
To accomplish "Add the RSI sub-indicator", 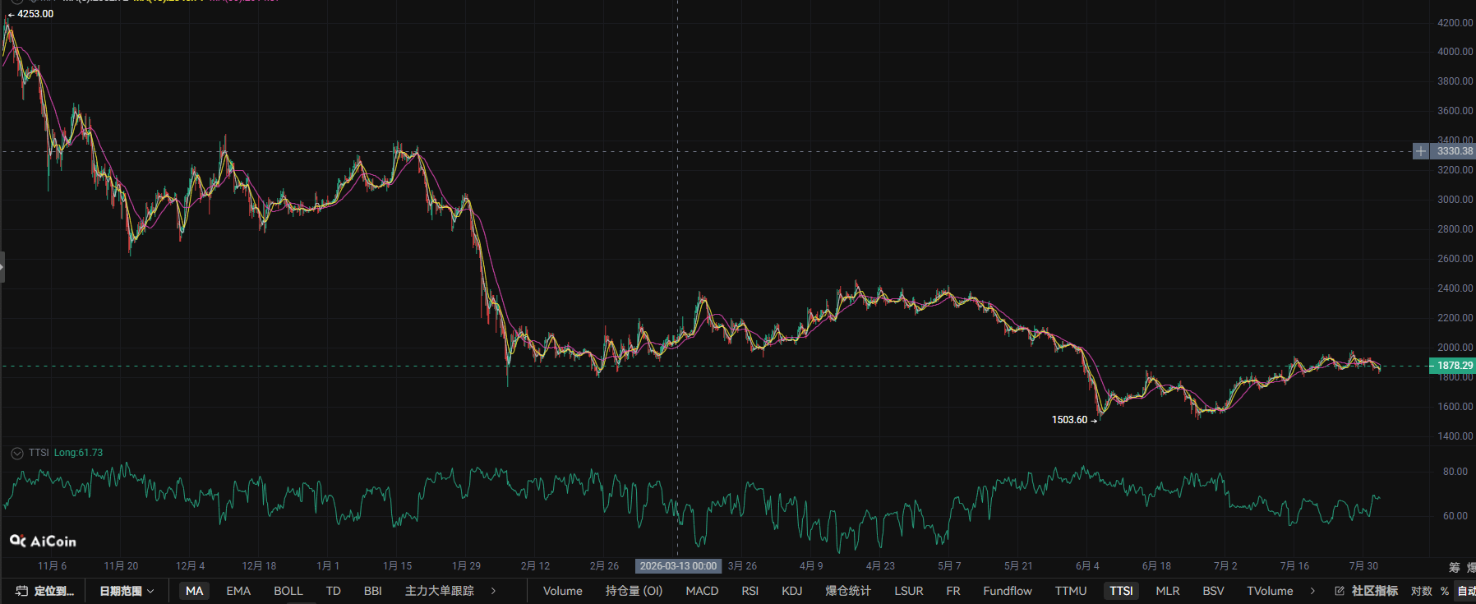I will coord(750,591).
